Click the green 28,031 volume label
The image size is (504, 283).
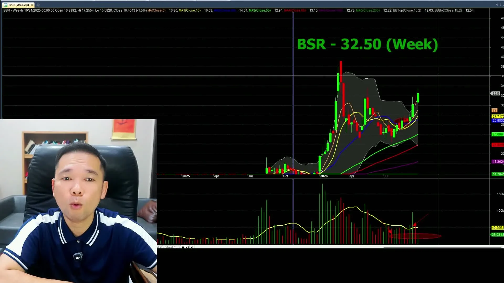tap(497, 235)
